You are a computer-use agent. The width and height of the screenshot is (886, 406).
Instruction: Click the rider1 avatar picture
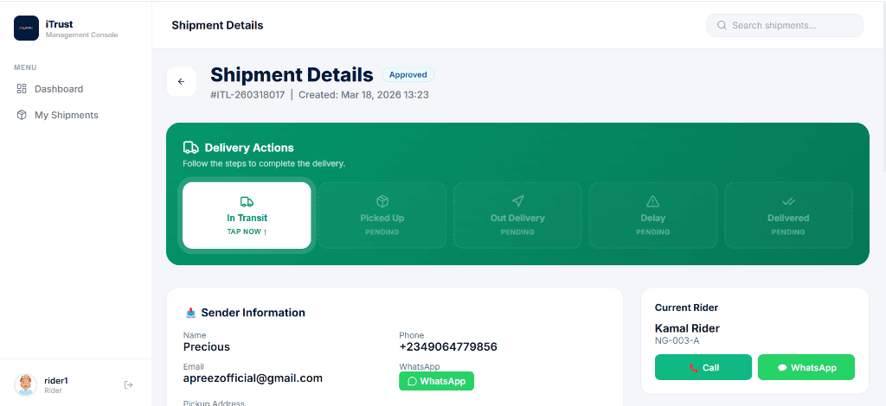25,384
